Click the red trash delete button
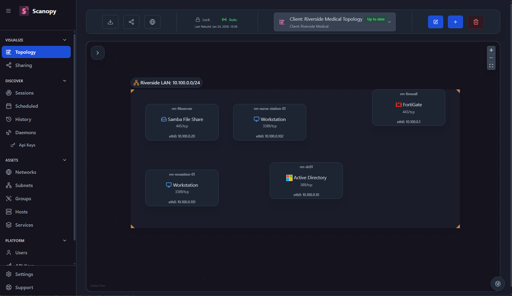 tap(476, 22)
